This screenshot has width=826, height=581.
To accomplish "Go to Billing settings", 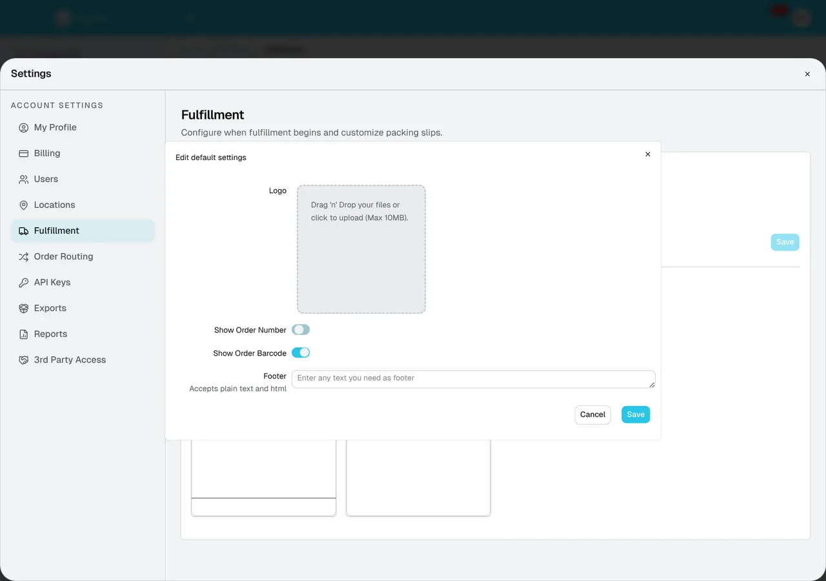I will [83, 153].
